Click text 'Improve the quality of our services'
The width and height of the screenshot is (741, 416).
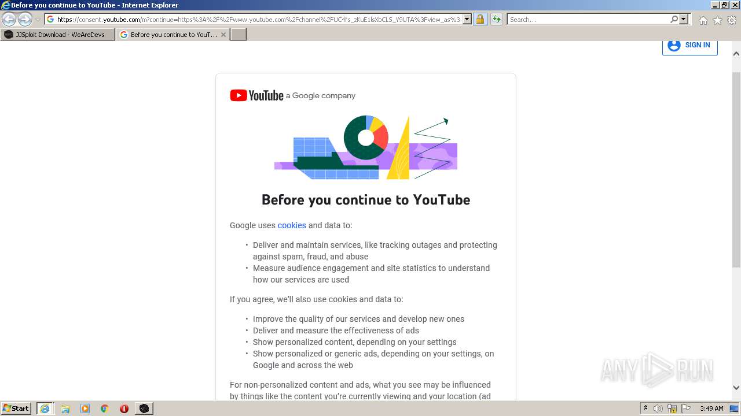pyautogui.click(x=316, y=319)
